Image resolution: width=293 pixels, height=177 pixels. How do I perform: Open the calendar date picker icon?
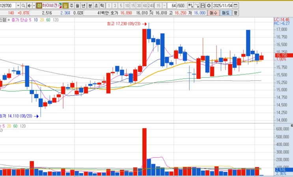(236, 6)
